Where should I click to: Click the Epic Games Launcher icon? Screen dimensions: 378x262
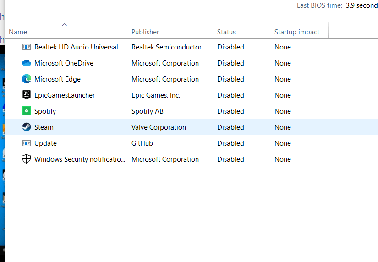[x=27, y=95]
